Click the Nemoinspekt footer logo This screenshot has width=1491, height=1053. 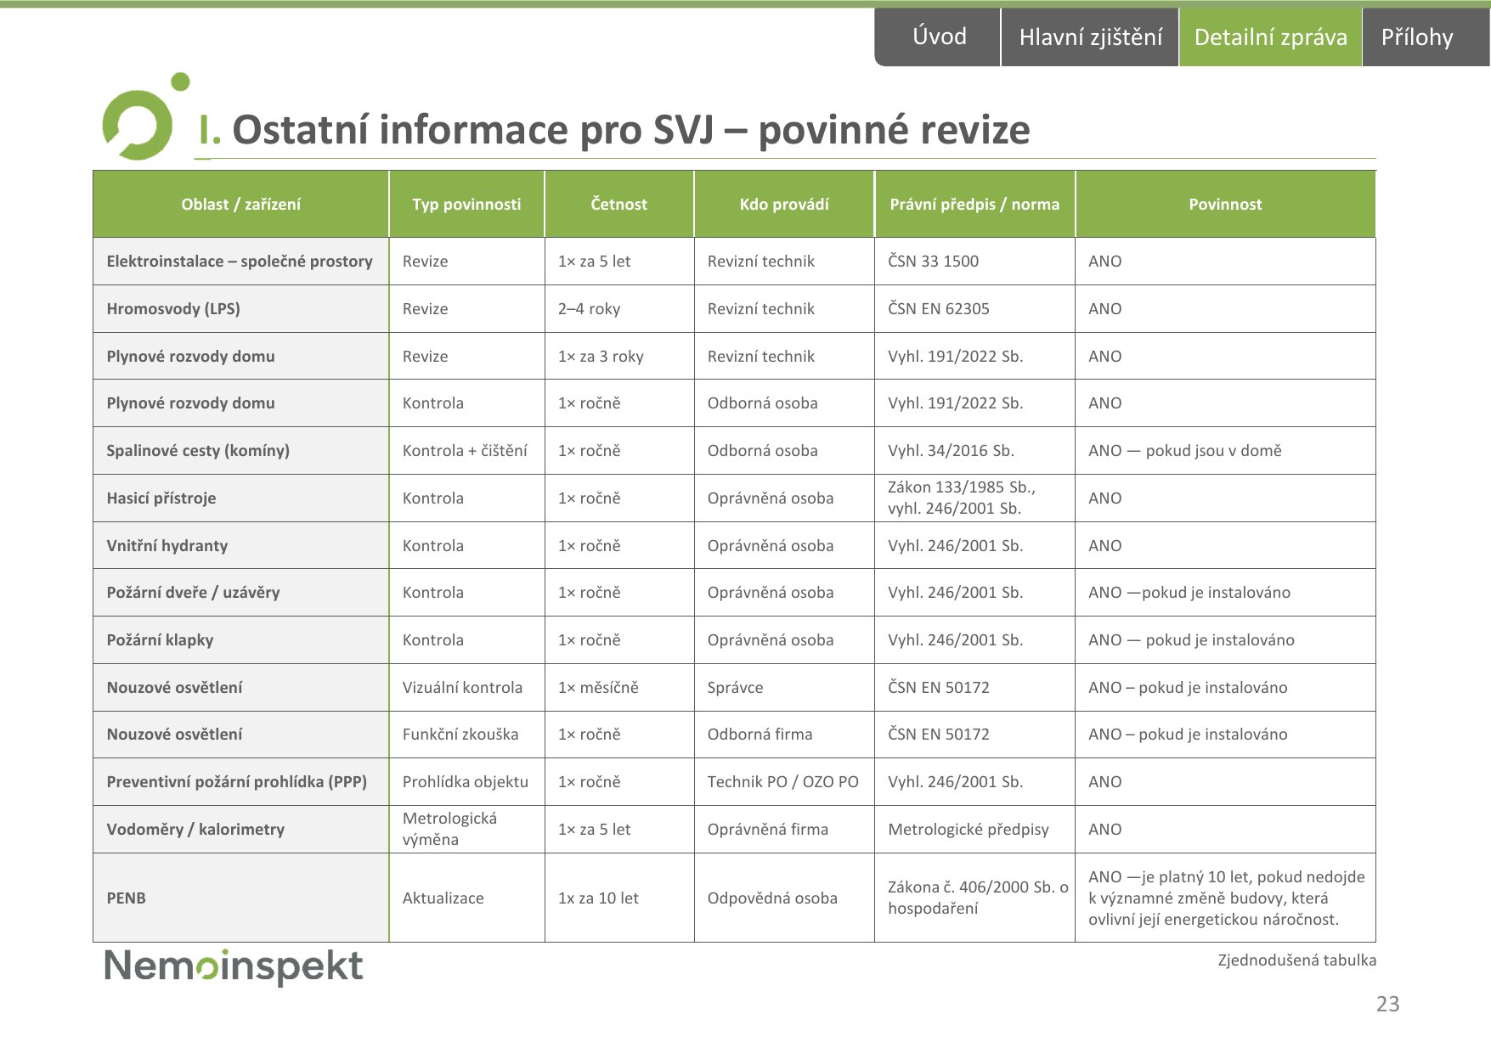point(233,967)
